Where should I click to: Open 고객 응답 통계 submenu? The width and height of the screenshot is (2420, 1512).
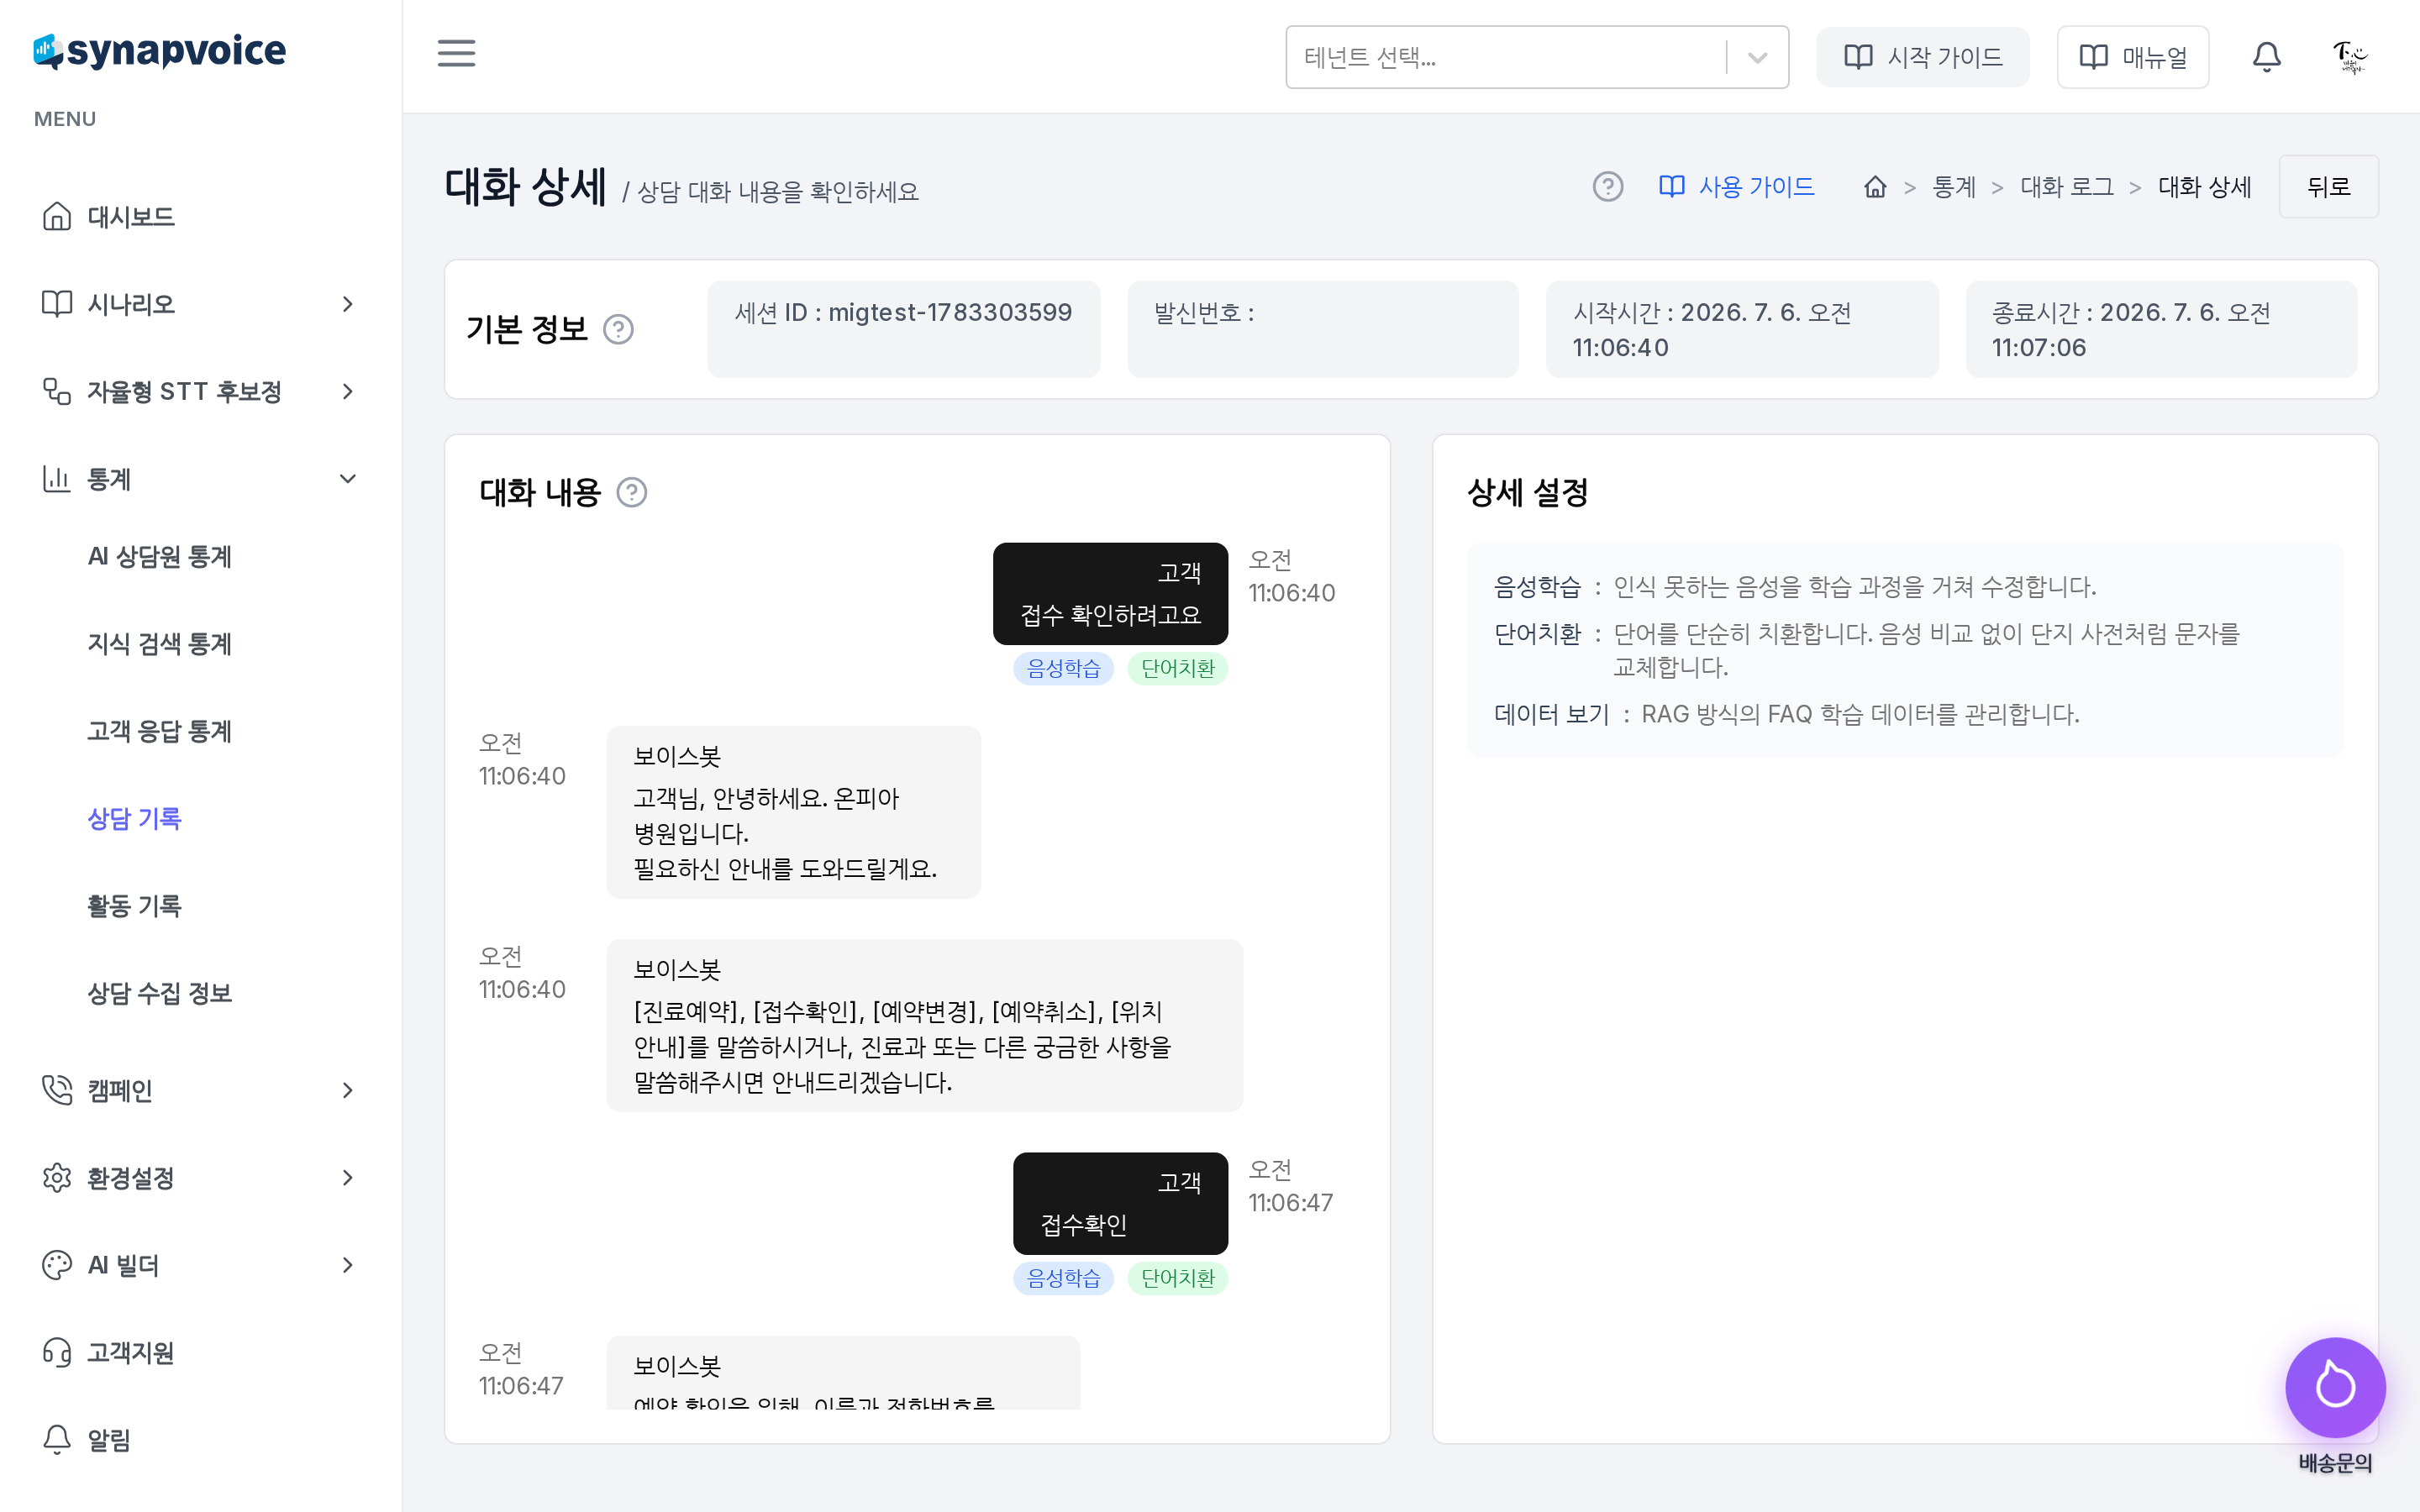pyautogui.click(x=160, y=731)
